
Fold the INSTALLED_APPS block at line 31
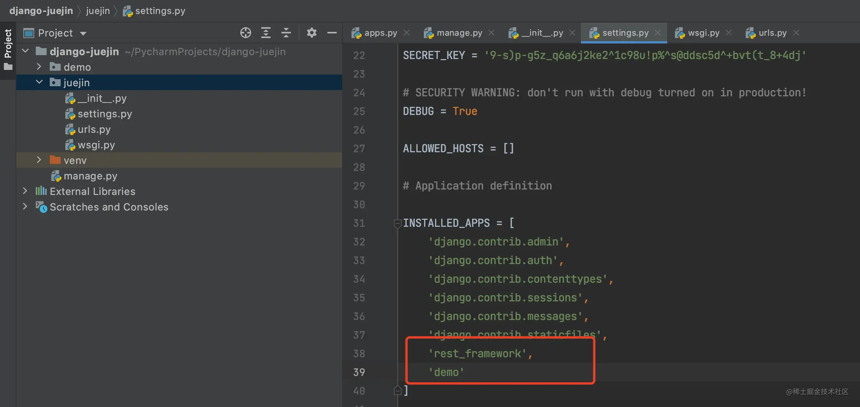[397, 223]
